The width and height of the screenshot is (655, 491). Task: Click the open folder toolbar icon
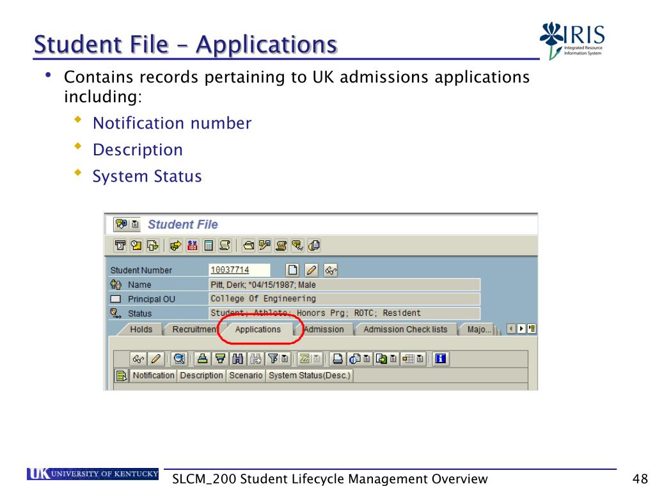[249, 245]
